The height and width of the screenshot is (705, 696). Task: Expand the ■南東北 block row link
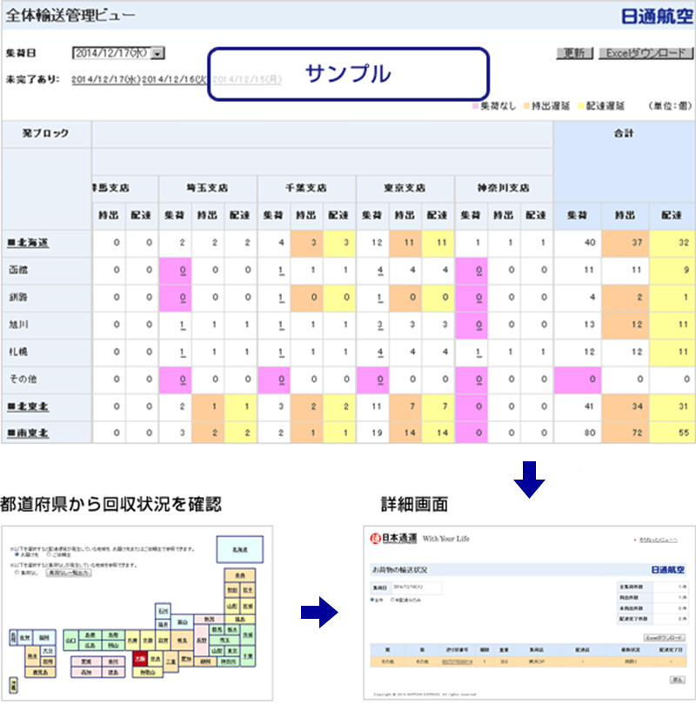pyautogui.click(x=28, y=433)
